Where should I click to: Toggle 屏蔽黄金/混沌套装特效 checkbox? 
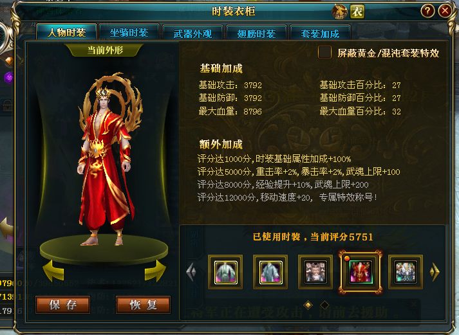coord(324,52)
